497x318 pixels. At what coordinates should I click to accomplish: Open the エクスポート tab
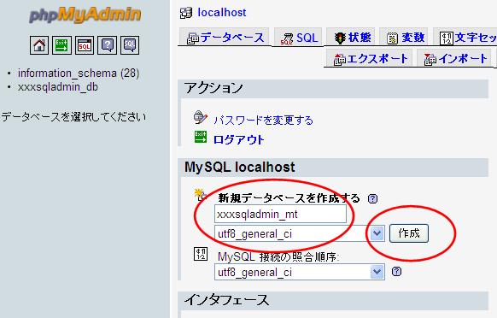pyautogui.click(x=369, y=58)
